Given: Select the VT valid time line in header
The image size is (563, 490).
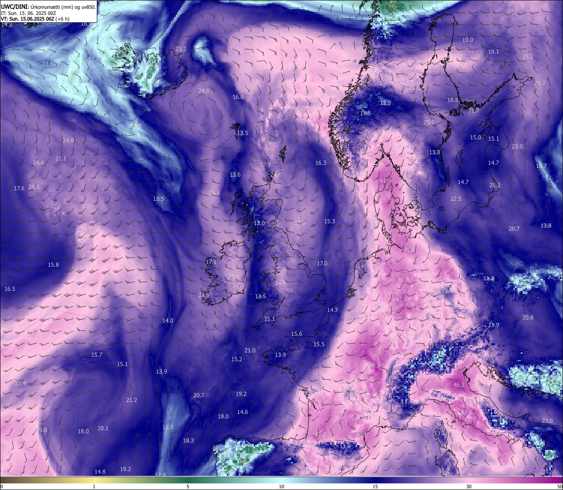Looking at the screenshot, I should 35,19.
